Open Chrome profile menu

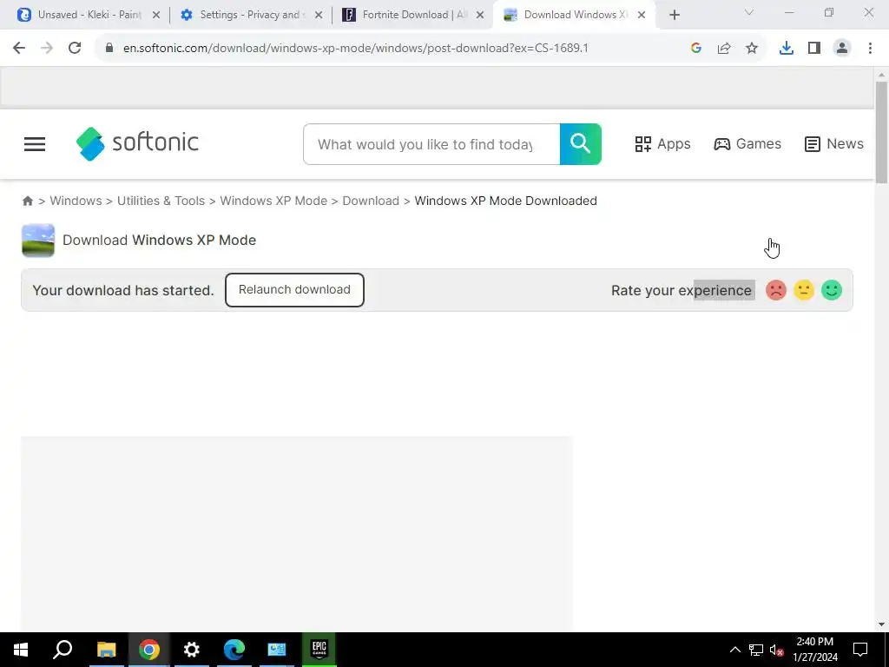click(x=842, y=49)
